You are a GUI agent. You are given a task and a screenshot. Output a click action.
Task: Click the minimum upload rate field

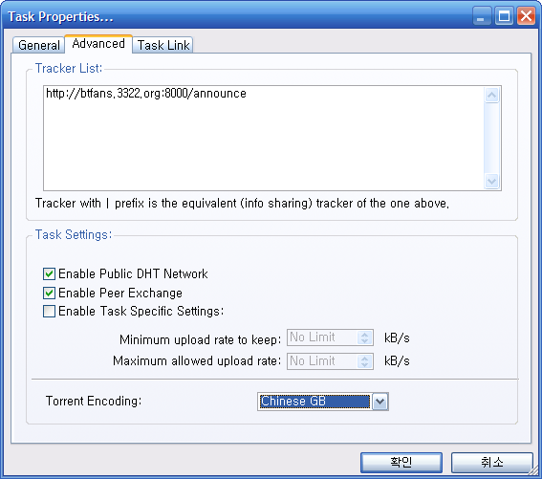pos(322,337)
